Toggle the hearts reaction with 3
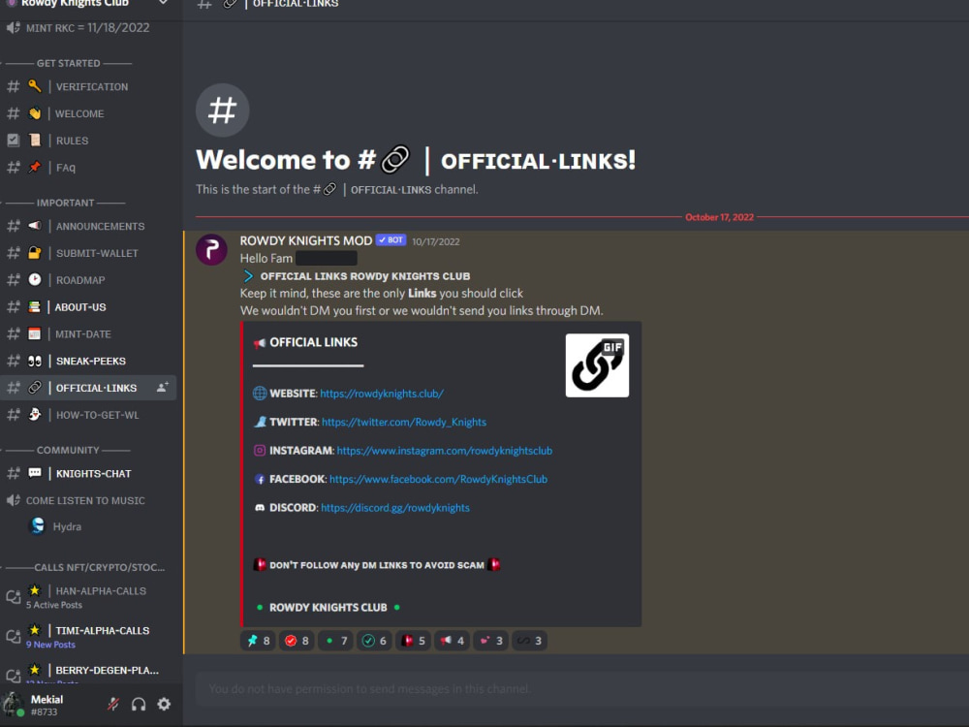Image resolution: width=969 pixels, height=727 pixels. click(491, 641)
